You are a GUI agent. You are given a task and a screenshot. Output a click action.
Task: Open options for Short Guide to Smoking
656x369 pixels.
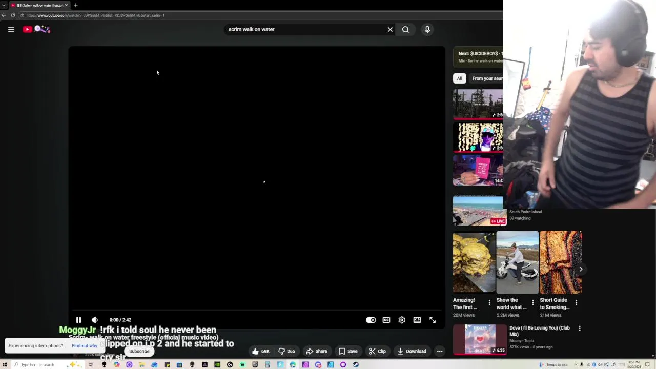[576, 303]
